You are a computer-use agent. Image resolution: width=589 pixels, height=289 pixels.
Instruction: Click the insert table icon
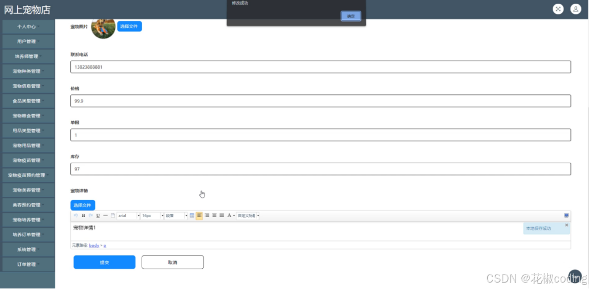(x=192, y=215)
